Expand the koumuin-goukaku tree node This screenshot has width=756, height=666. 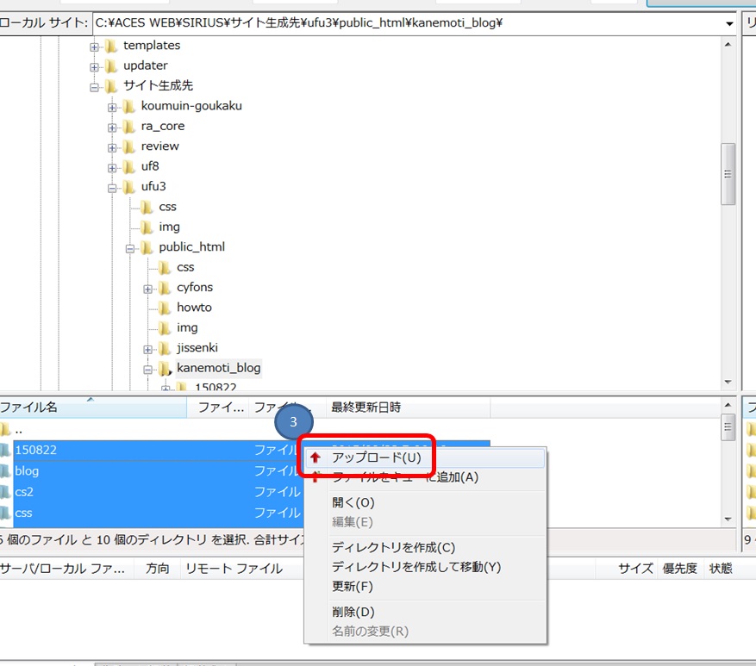click(x=110, y=105)
